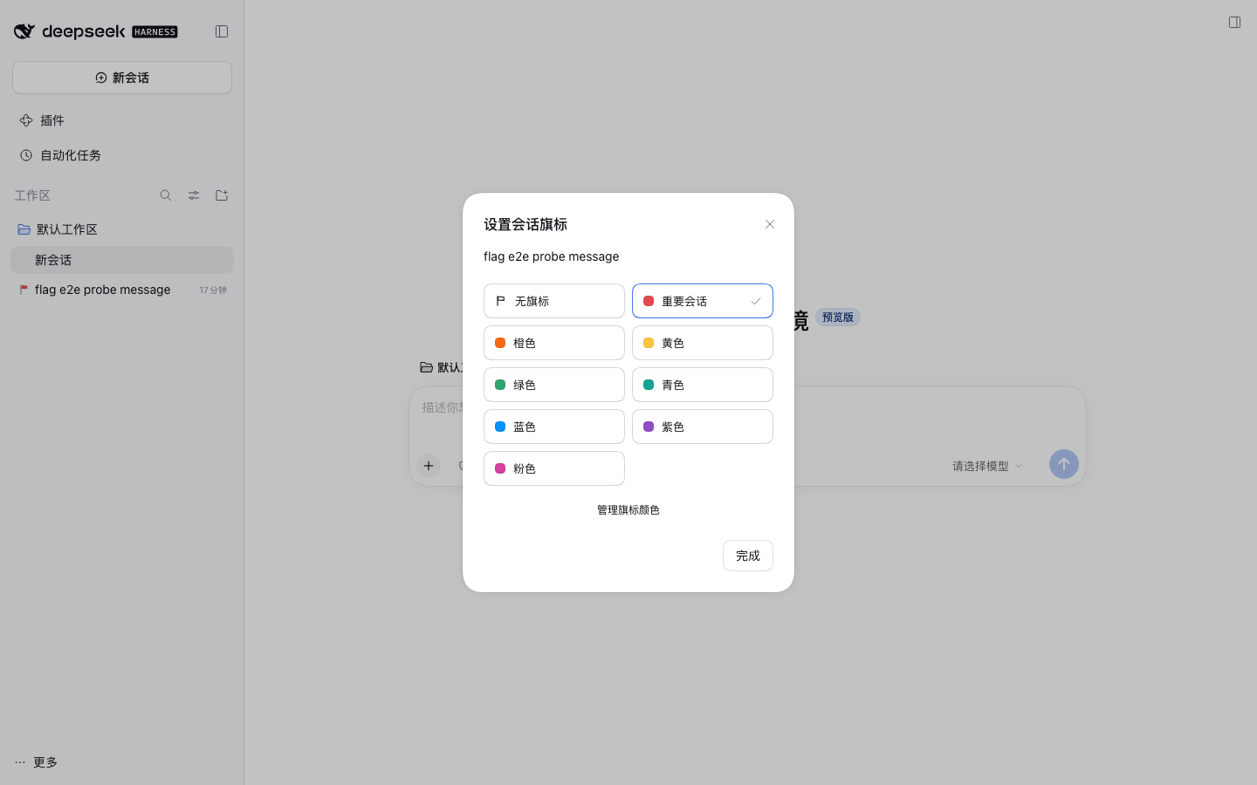Click the plus attachment button in composer
This screenshot has width=1257, height=785.
[x=429, y=466]
